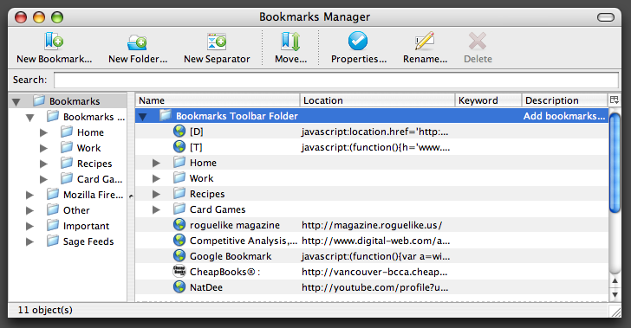The height and width of the screenshot is (328, 631).
Task: Click the toolbar toggle pill in title bar
Action: 606,17
